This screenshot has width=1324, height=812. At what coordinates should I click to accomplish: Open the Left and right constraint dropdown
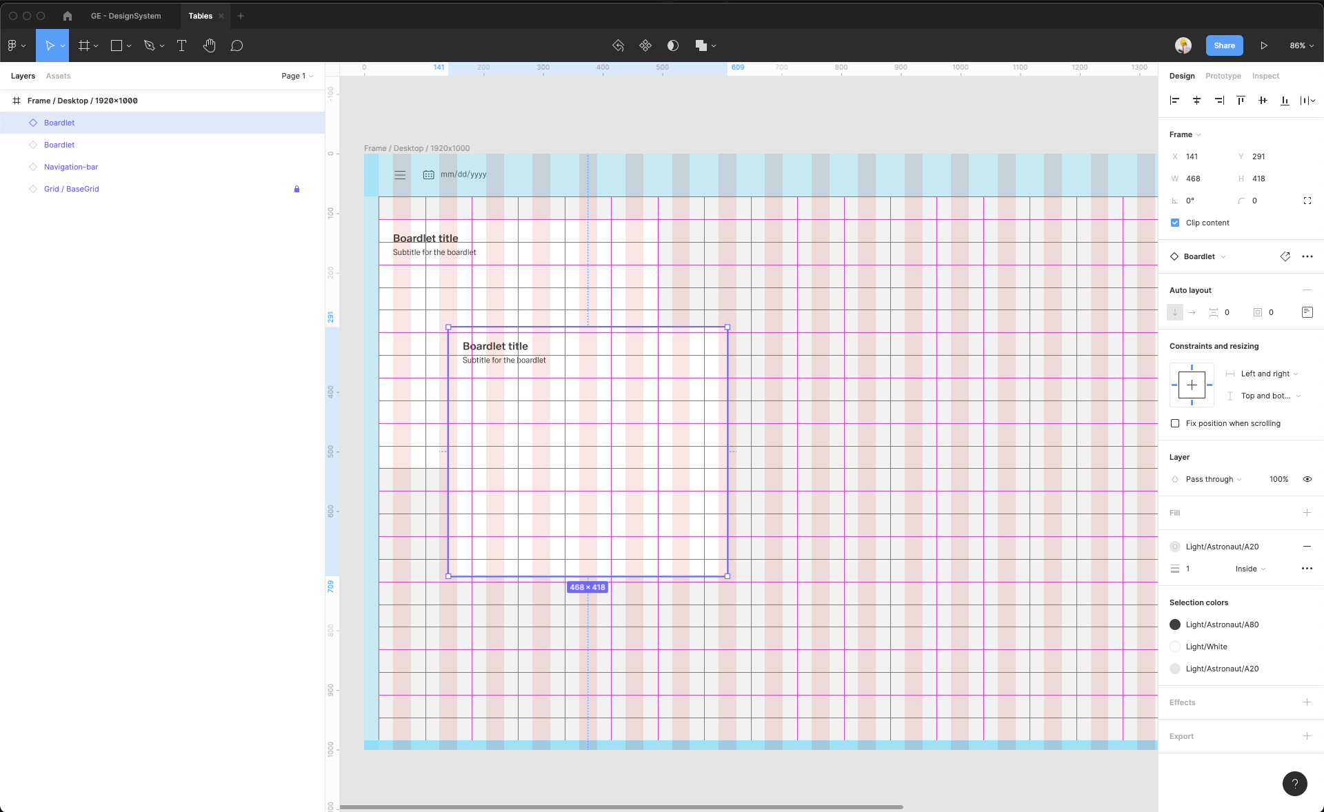coord(1269,374)
